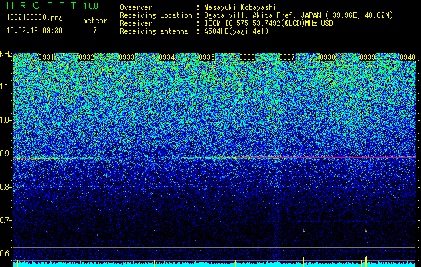Click the 'Receiving Location' label
This screenshot has width=421, height=267.
point(156,15)
